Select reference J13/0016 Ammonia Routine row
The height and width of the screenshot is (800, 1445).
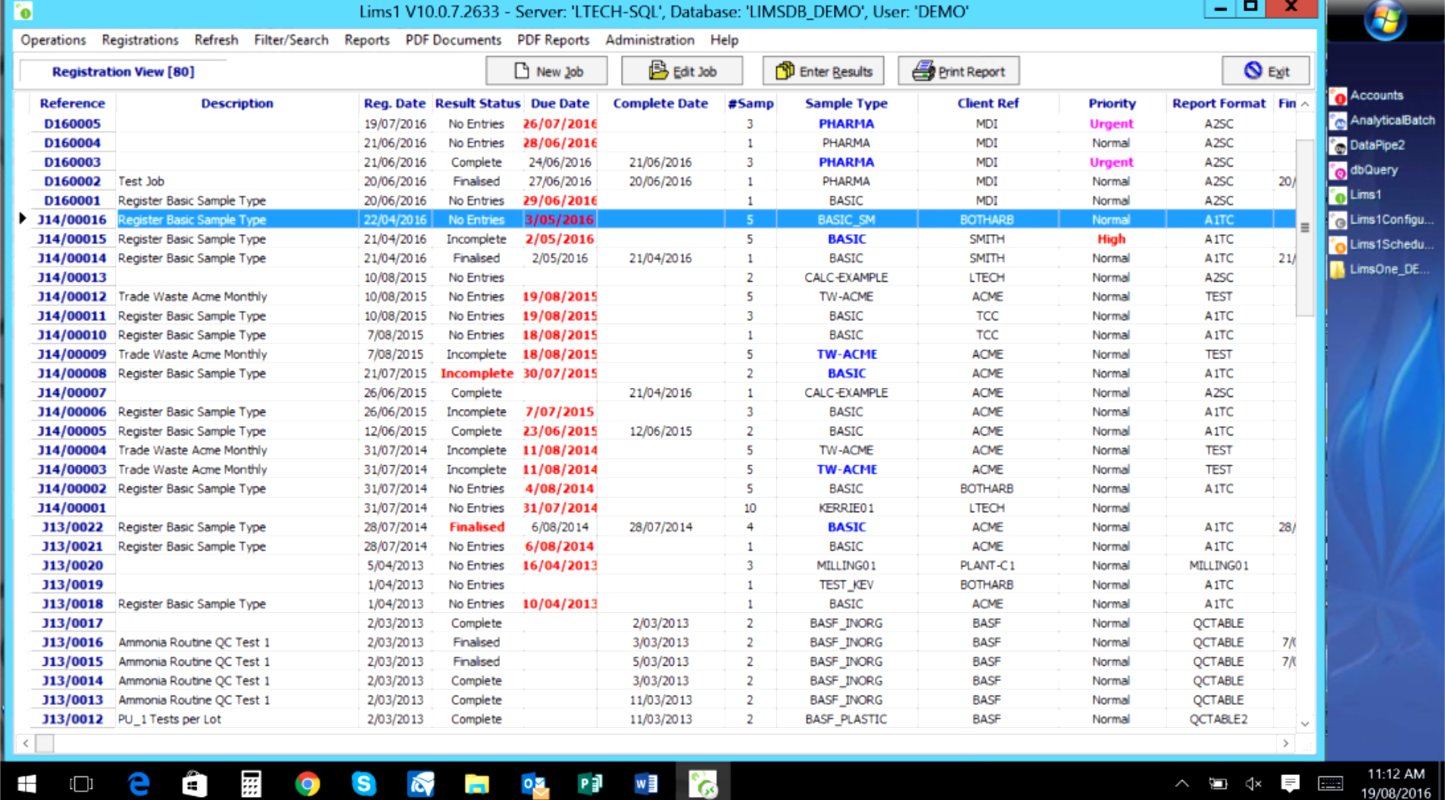pos(663,642)
